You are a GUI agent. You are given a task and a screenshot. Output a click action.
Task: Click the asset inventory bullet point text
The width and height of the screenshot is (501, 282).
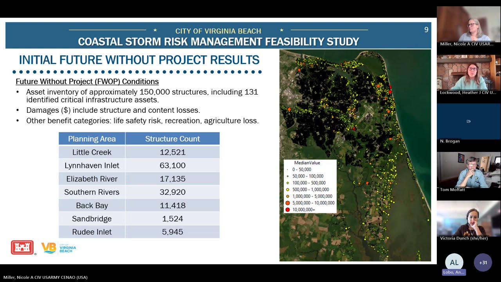[x=142, y=96]
